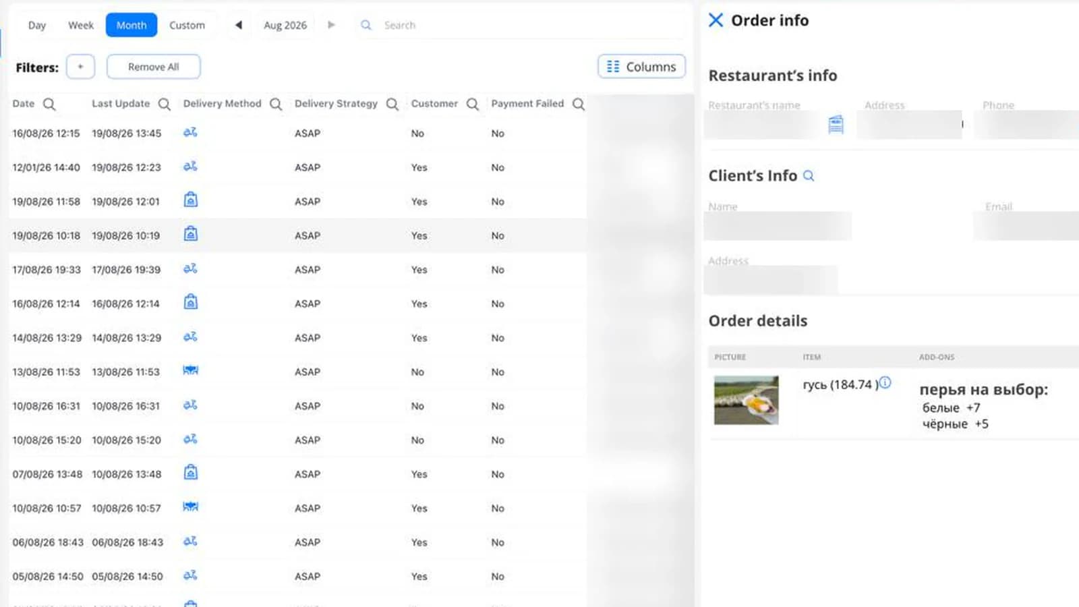Search the Customer column
1079x607 pixels.
[473, 104]
